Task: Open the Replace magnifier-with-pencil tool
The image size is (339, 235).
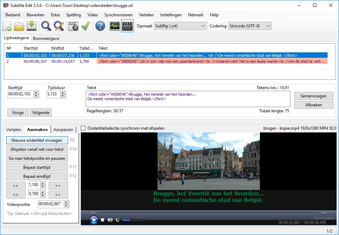Action: [59, 26]
